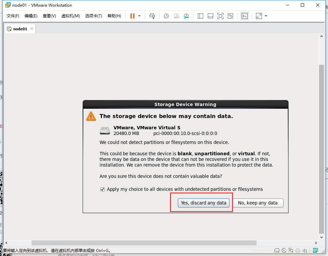Click the horizontal scrollbar left arrow

(7, 243)
